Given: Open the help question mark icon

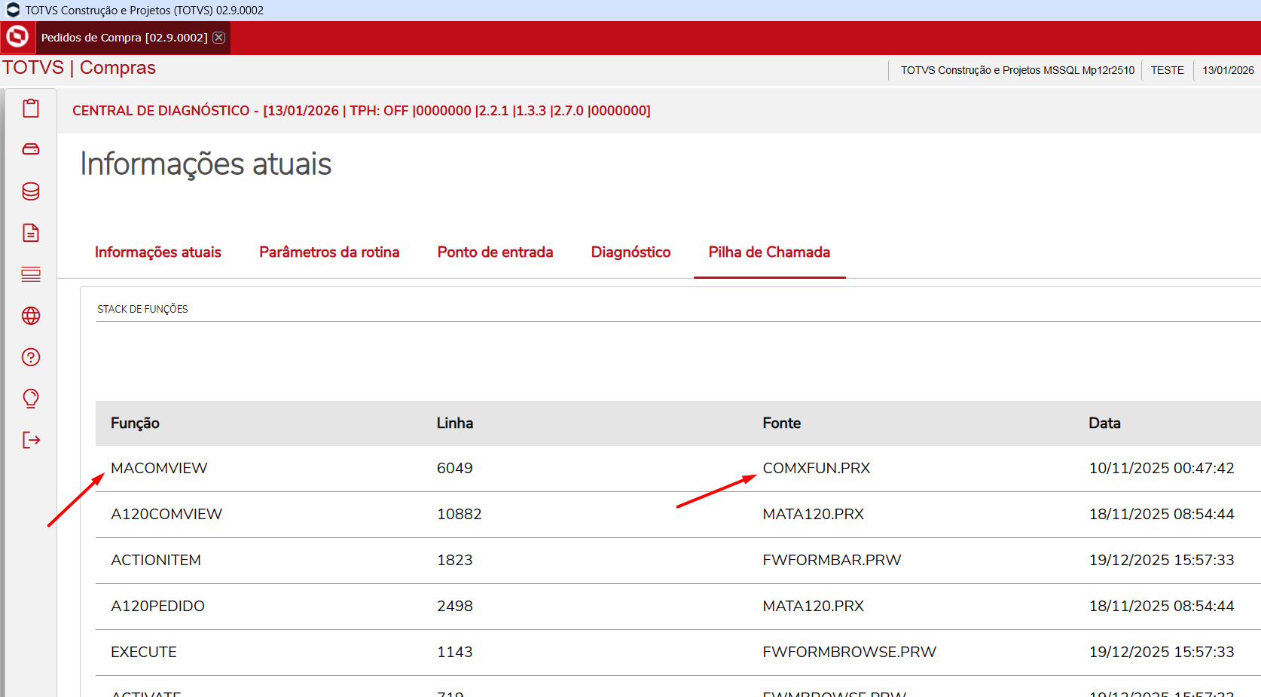Looking at the screenshot, I should pyautogui.click(x=31, y=357).
